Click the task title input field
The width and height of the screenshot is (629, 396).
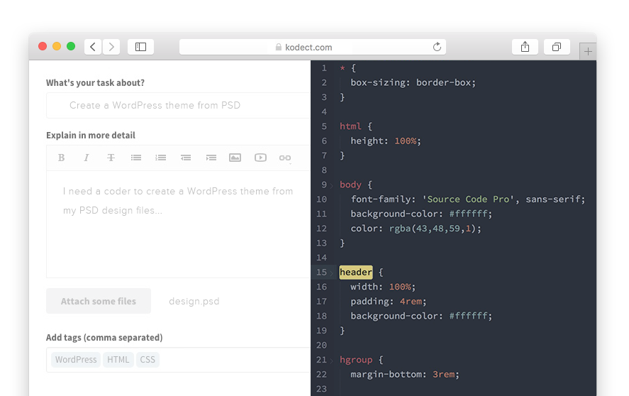coord(179,105)
